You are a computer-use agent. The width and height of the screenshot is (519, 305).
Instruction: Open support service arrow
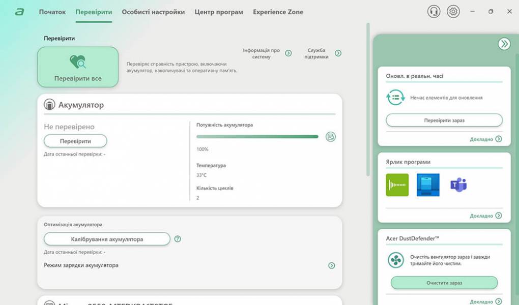[338, 53]
